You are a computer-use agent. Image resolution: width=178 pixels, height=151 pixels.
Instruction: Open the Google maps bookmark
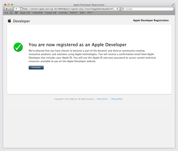pos(51,13)
